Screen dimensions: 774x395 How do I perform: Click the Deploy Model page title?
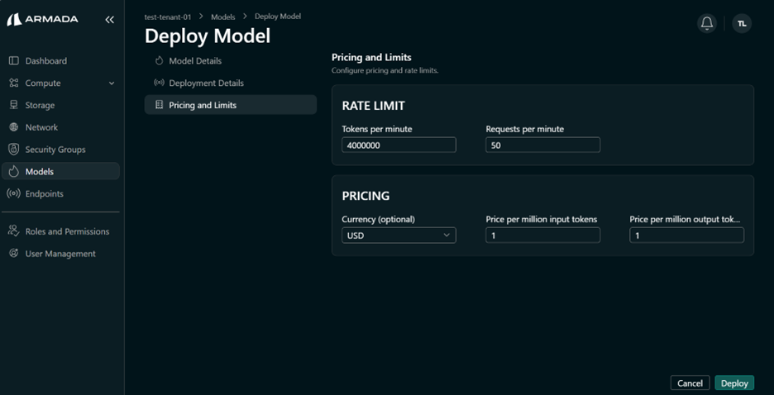click(208, 36)
